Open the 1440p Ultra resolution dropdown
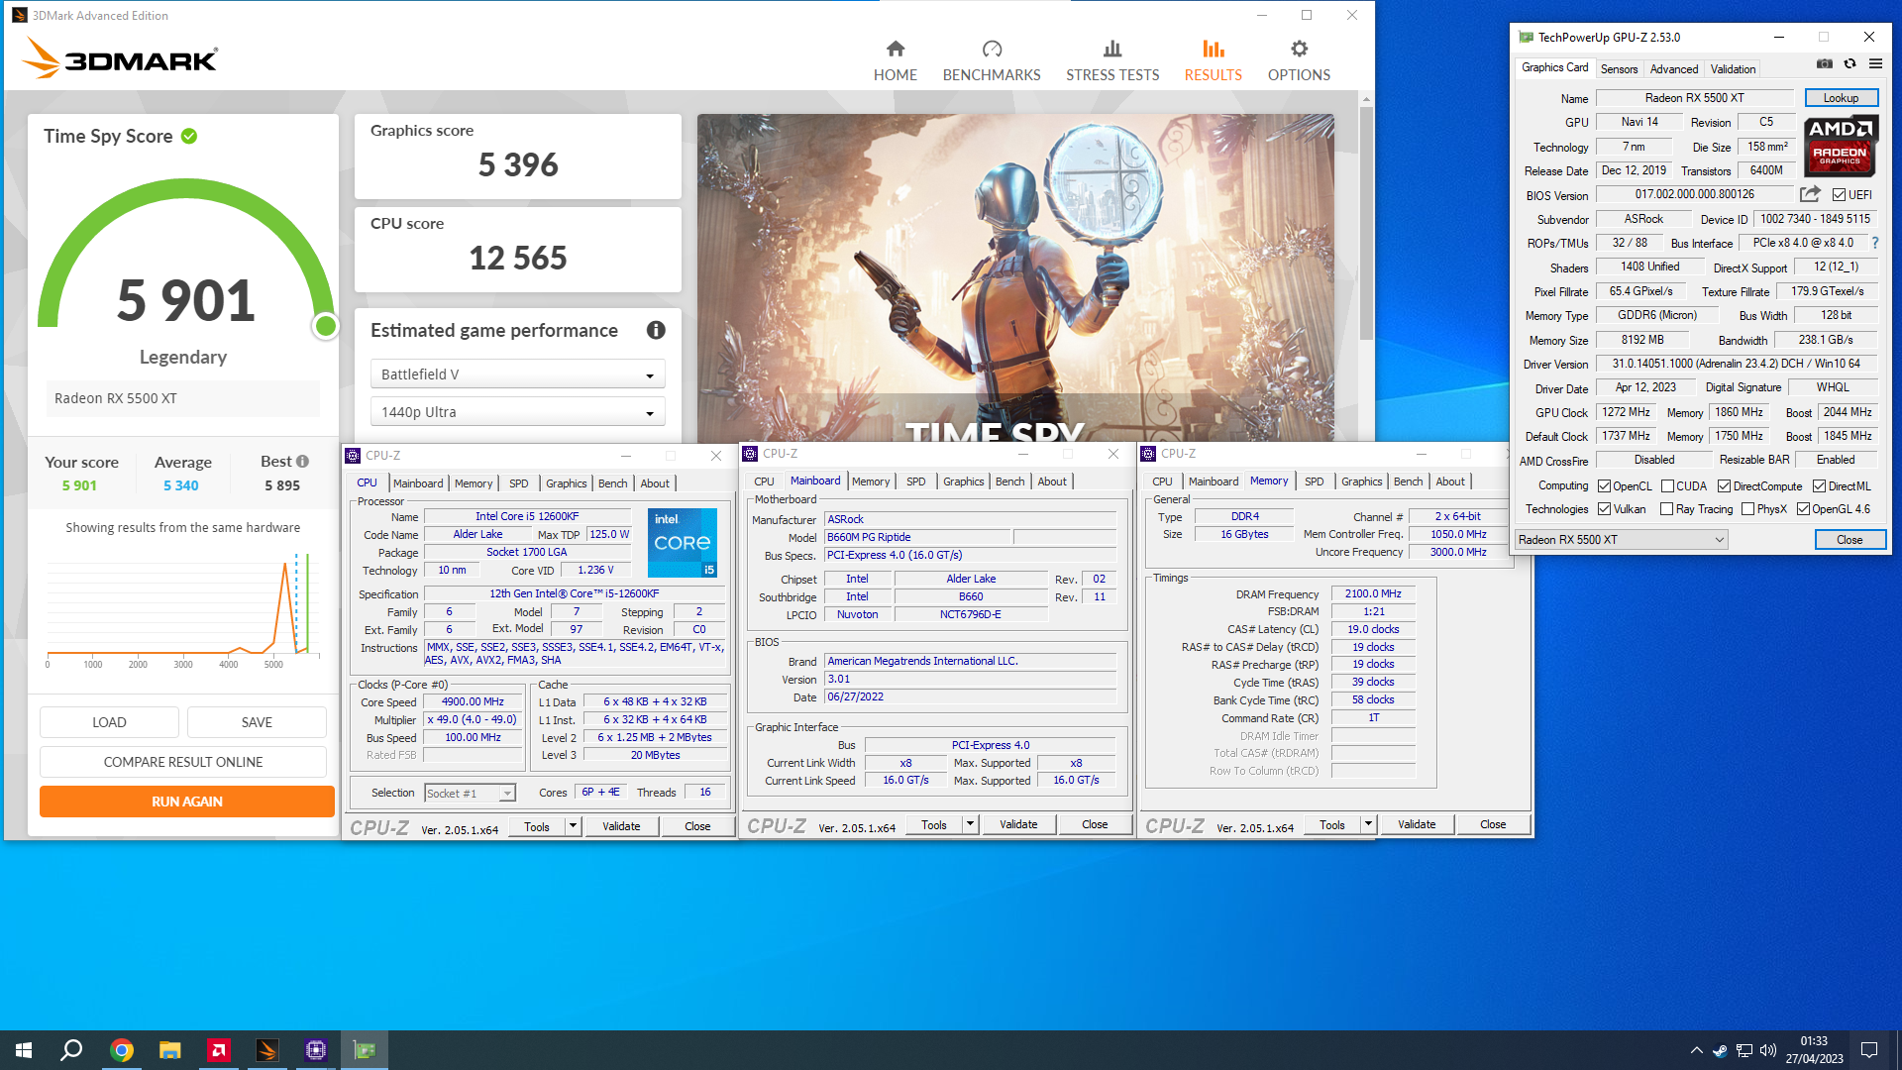The width and height of the screenshot is (1902, 1070). point(517,412)
